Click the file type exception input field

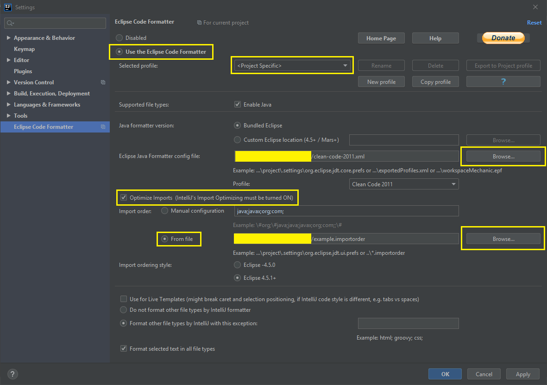pyautogui.click(x=408, y=323)
